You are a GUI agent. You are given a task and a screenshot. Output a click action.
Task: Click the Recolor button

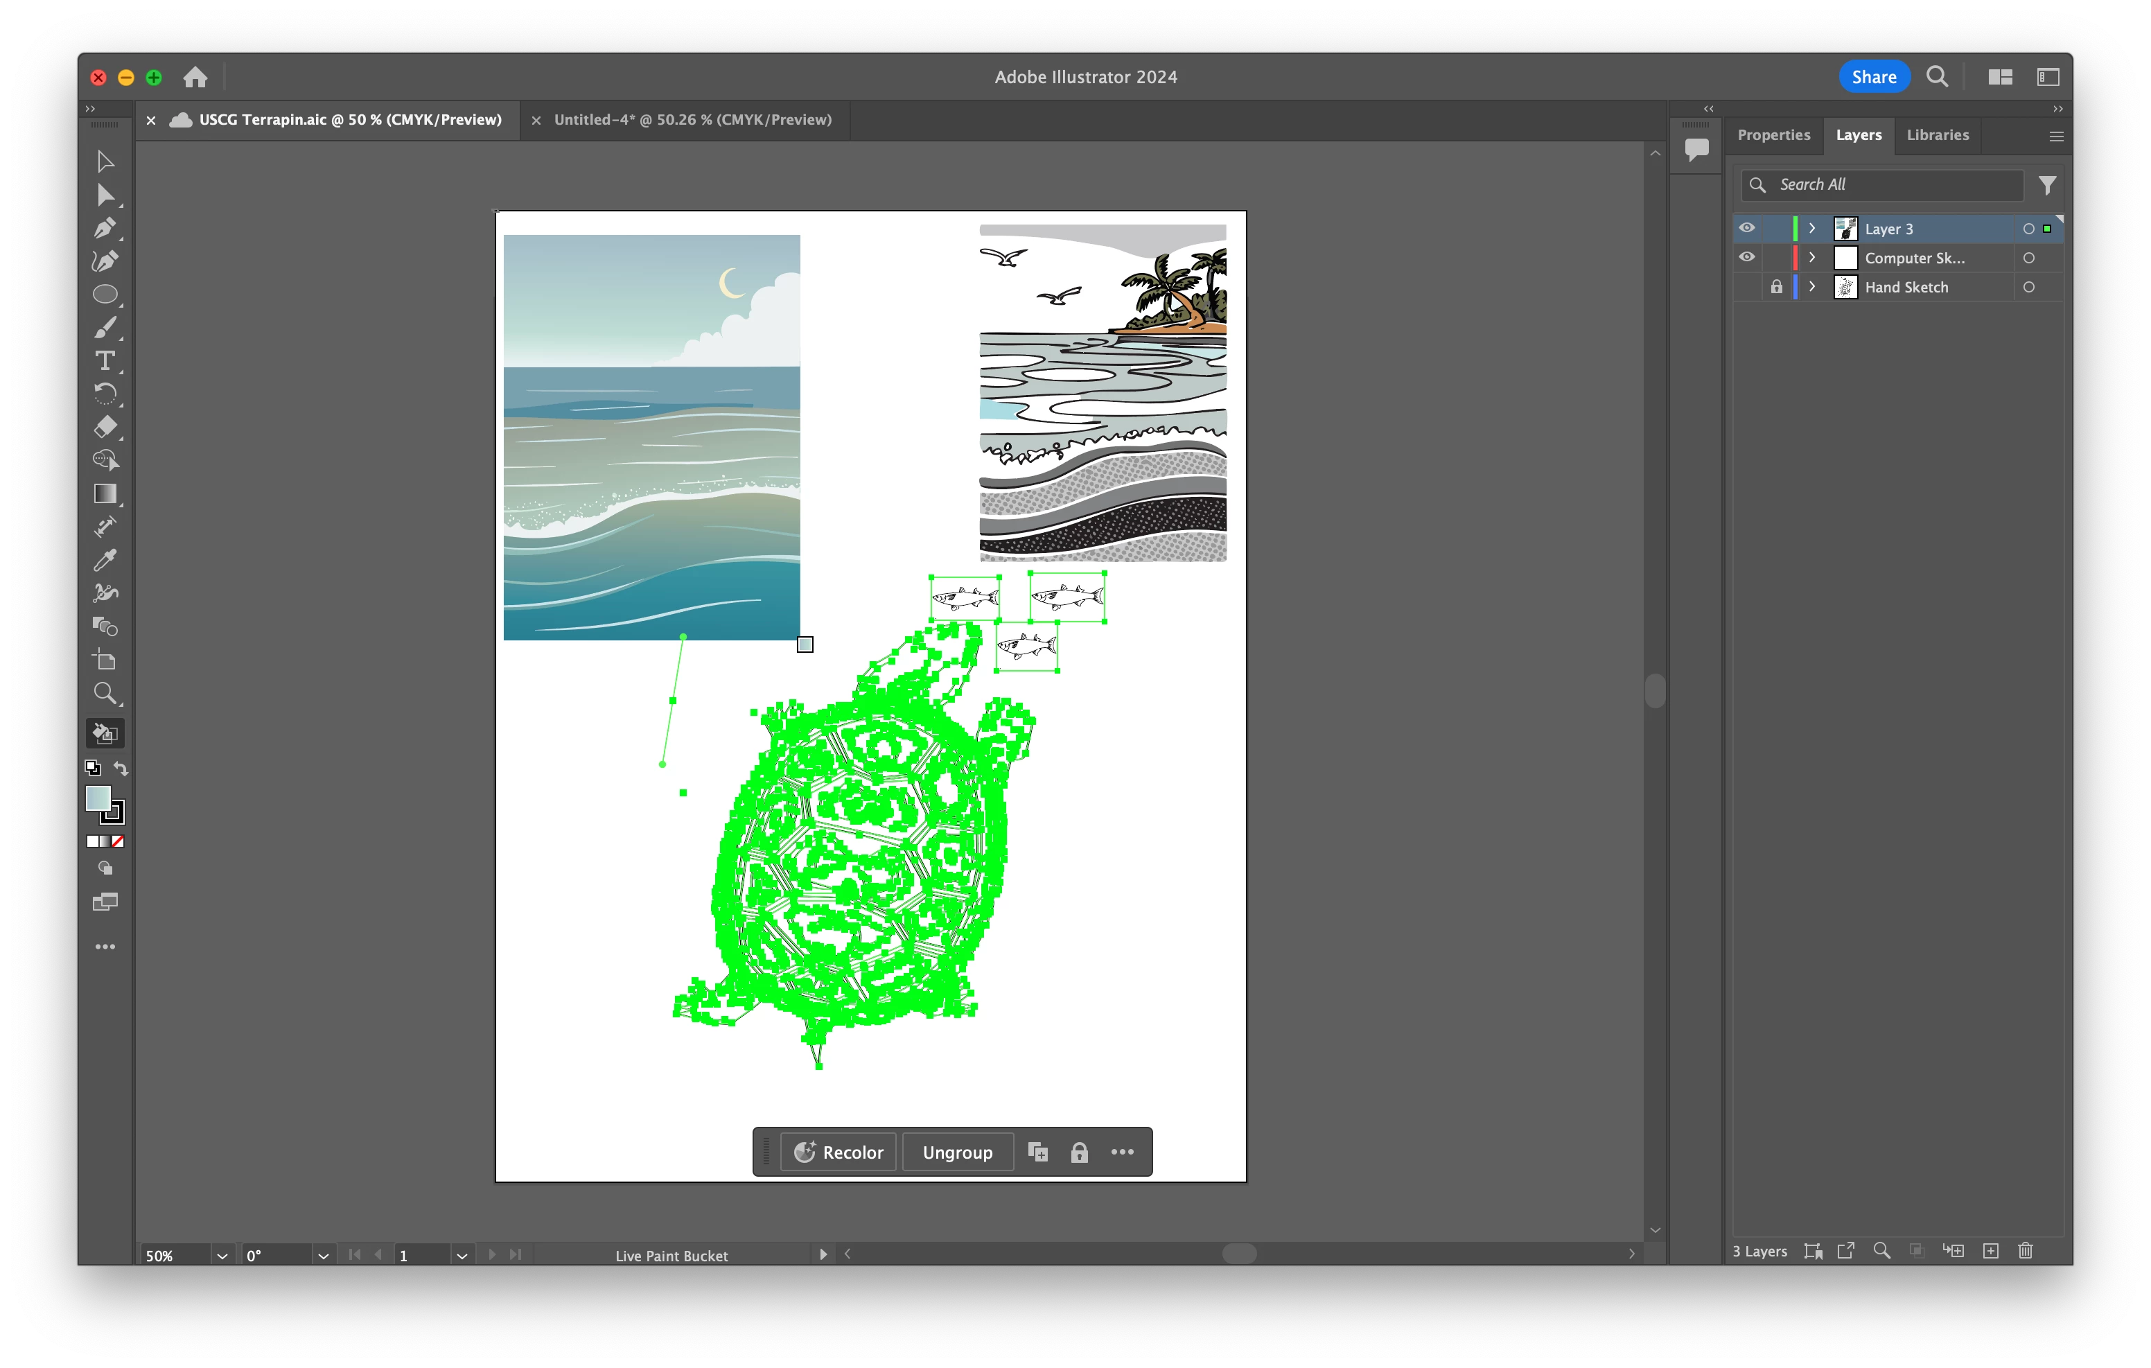(x=839, y=1152)
